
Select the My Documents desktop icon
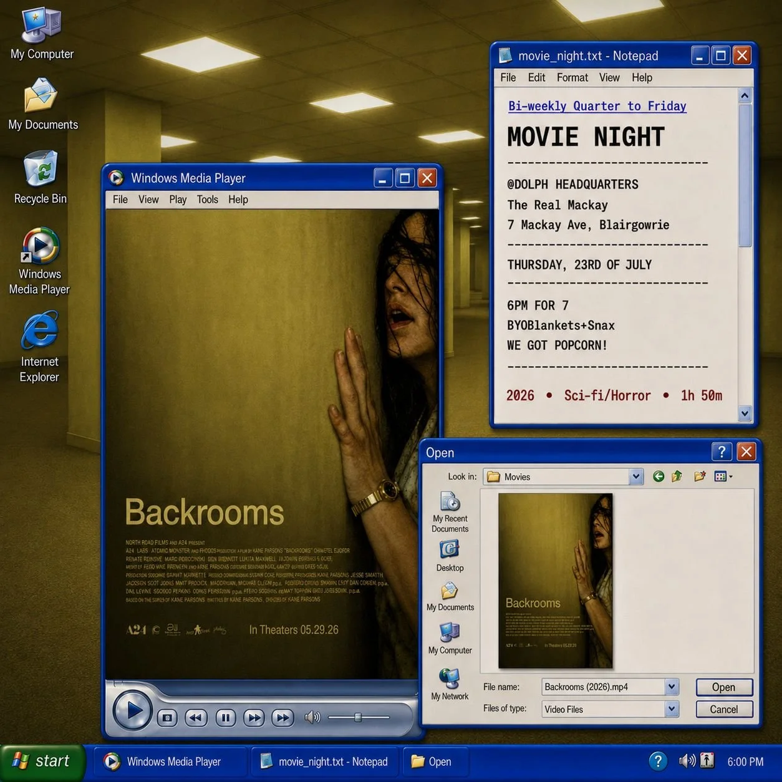tap(42, 104)
